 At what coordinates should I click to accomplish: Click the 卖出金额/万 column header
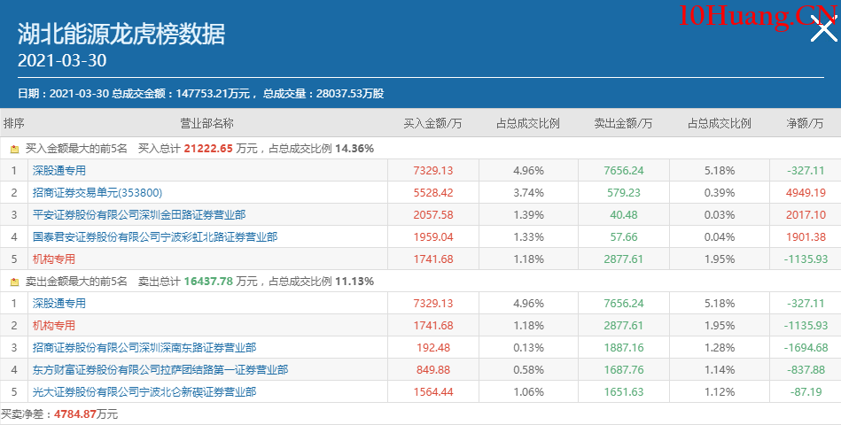[623, 123]
